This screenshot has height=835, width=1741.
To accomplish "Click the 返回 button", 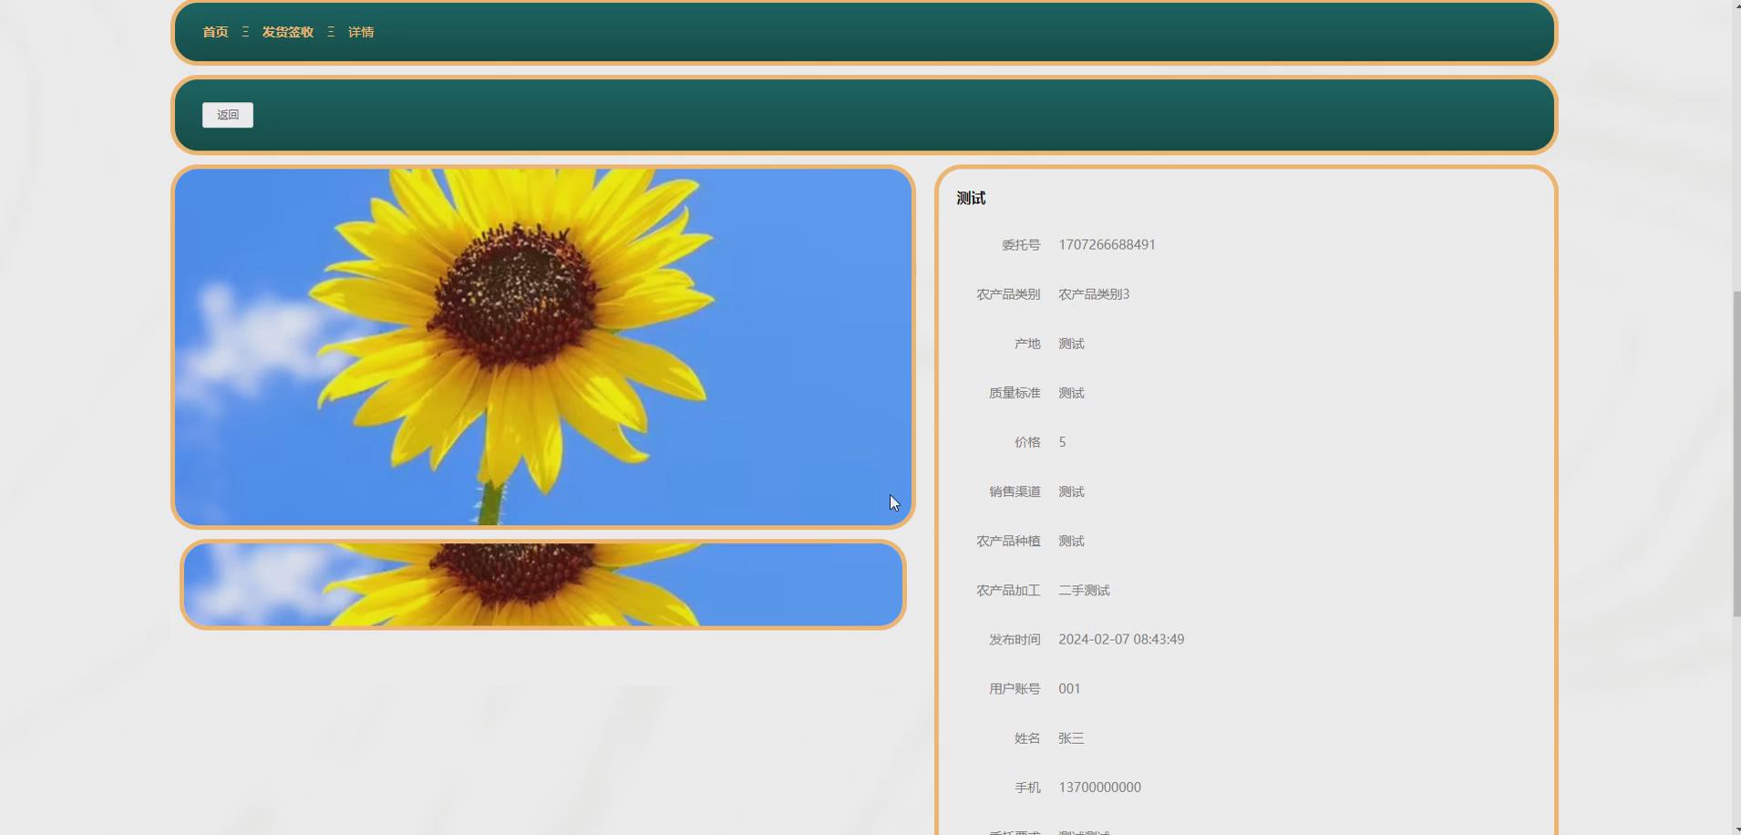I will (228, 115).
